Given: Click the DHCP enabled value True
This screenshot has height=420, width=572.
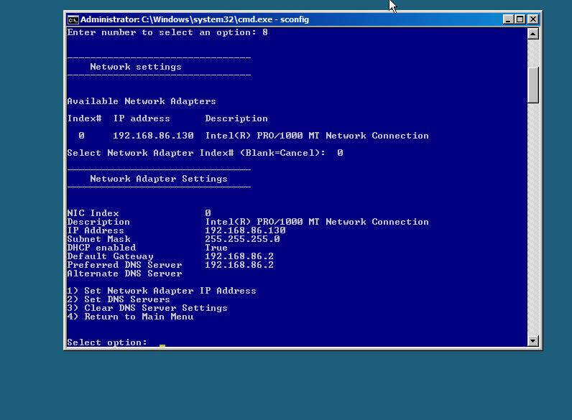Looking at the screenshot, I should 216,248.
